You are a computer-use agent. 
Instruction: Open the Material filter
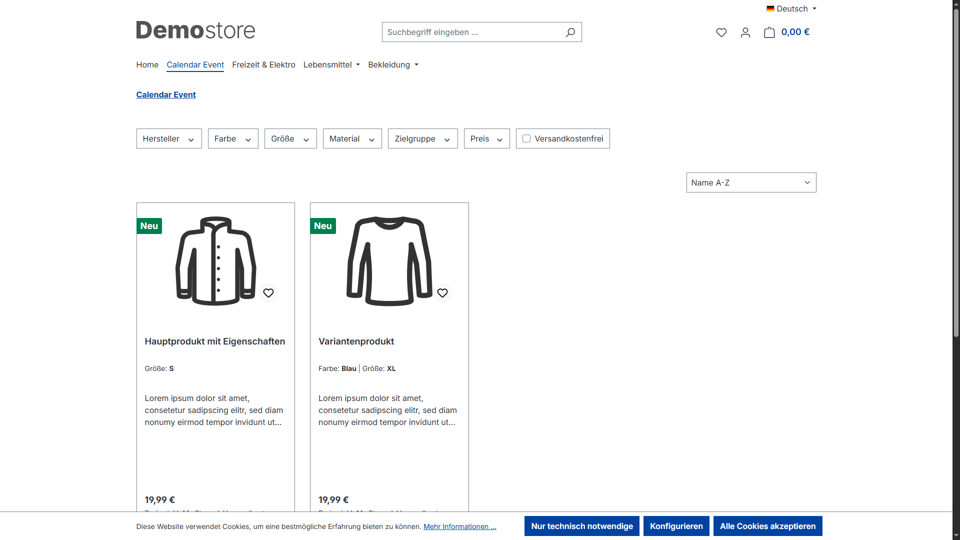pyautogui.click(x=352, y=138)
